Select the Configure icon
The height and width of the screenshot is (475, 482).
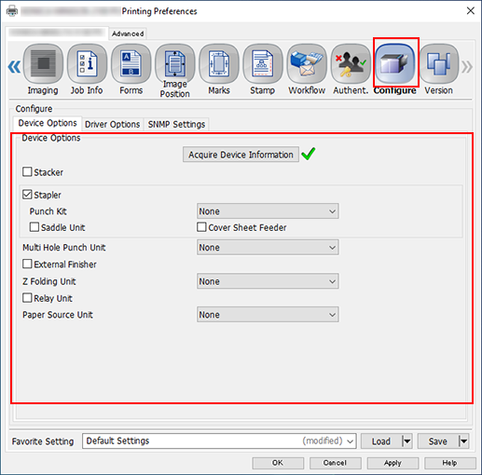click(395, 63)
